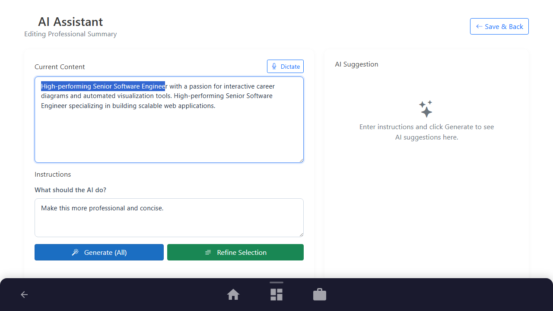Click the 'Current Content' label
Viewport: 553px width, 311px height.
point(60,67)
